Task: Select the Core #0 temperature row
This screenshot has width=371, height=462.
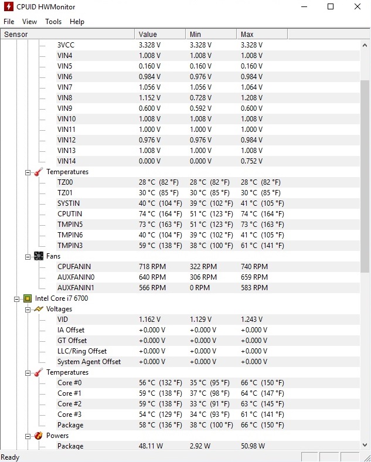Action: (208, 383)
